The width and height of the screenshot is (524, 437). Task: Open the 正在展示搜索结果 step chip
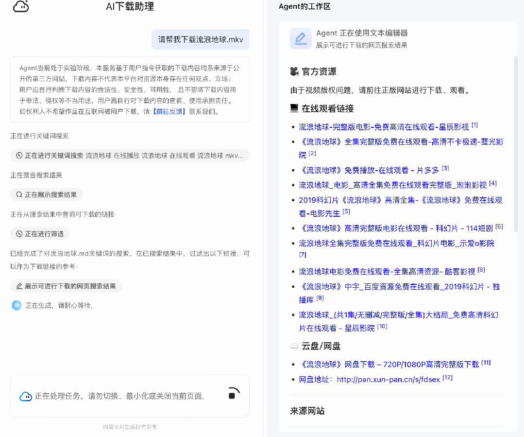click(47, 194)
